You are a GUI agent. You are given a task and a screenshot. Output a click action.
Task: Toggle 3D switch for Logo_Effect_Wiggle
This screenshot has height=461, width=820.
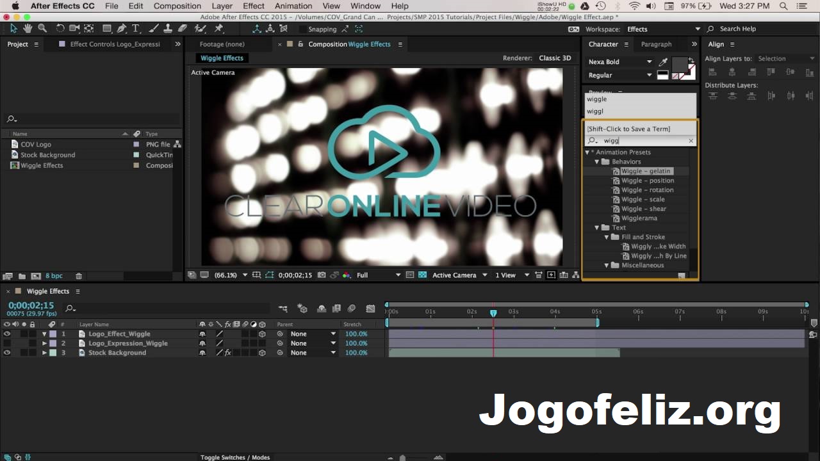point(262,334)
